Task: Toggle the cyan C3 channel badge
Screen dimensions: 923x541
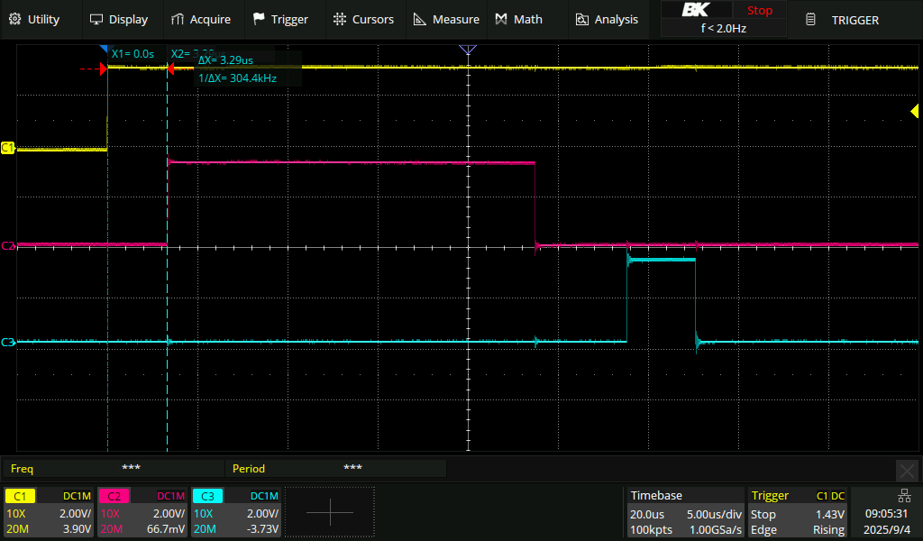Action: pyautogui.click(x=207, y=496)
